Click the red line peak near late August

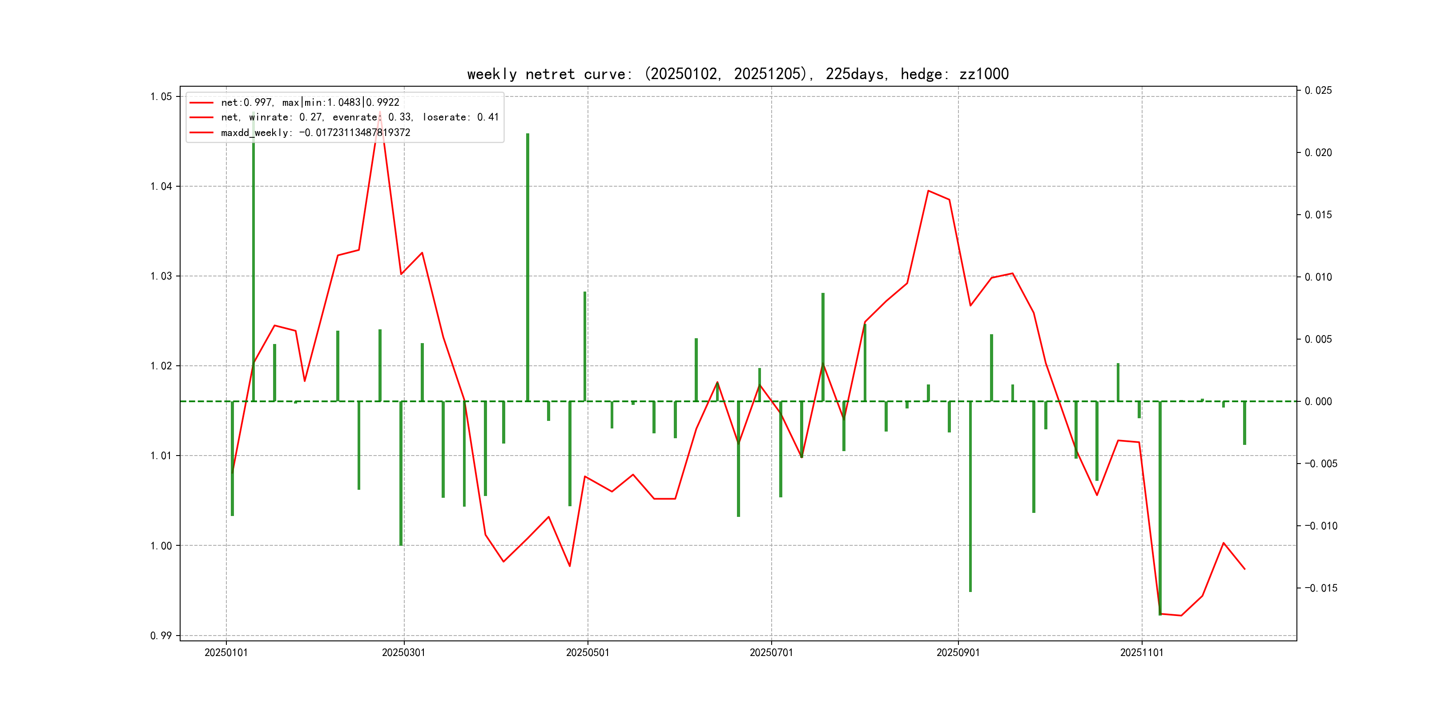928,191
